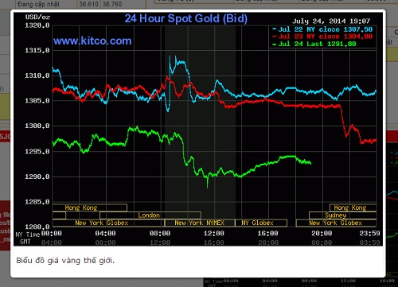
Task: Click the NY time 20:00 axis tick
Action: 322,234
